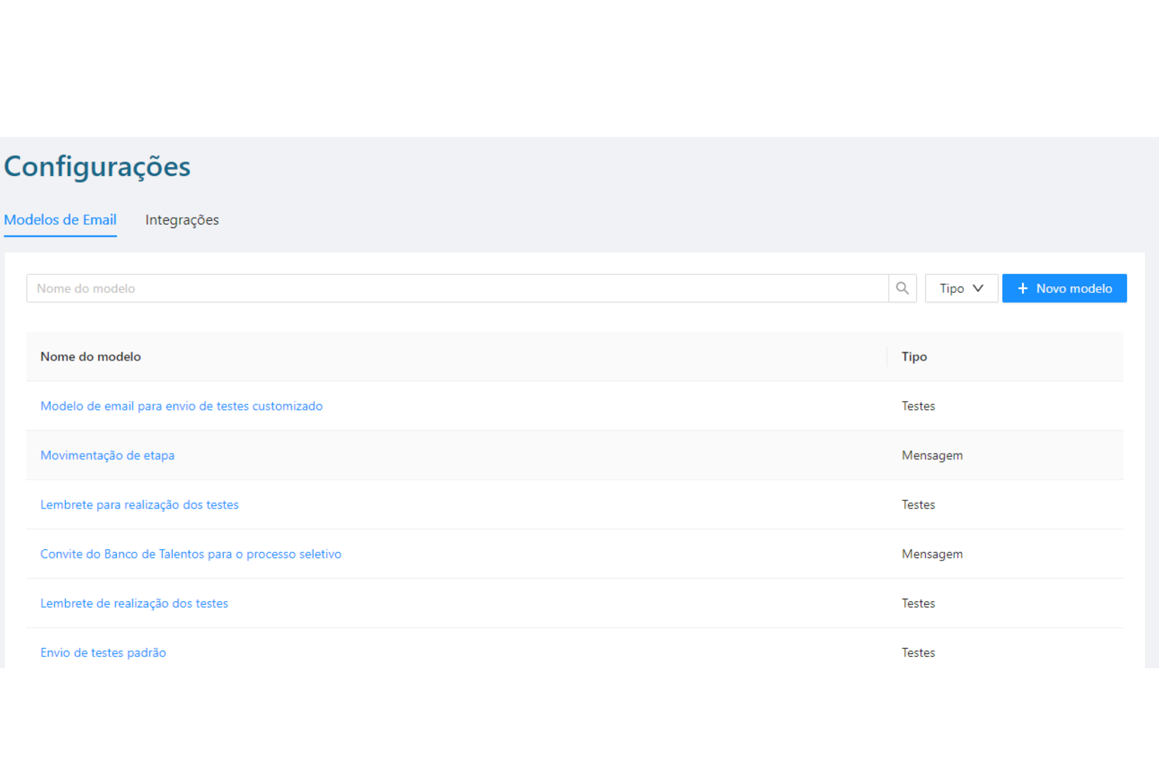This screenshot has width=1159, height=772.
Task: Click the search magnifier icon
Action: point(902,288)
